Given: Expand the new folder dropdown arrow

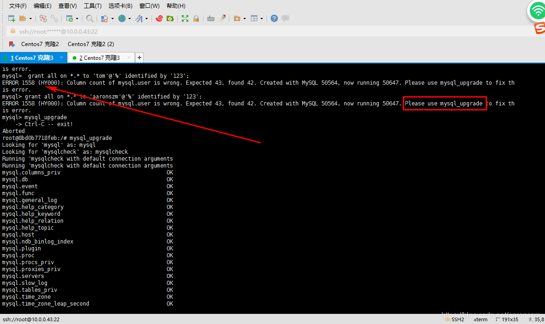Looking at the screenshot, I should tap(245, 18).
